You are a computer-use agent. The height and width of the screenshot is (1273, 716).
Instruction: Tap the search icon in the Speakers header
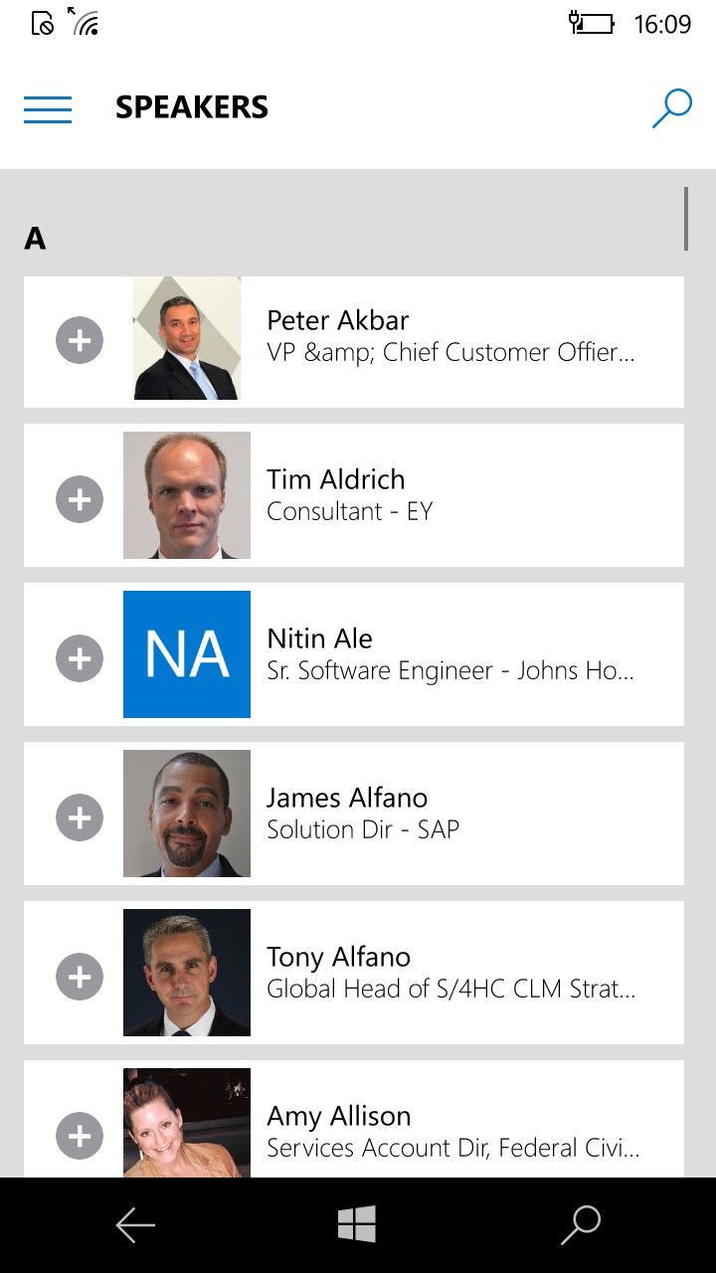point(671,108)
